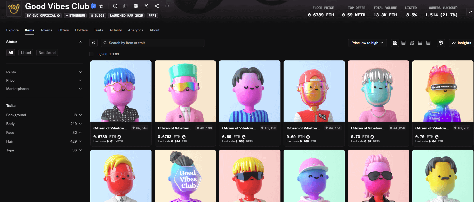Click the top offer value 0.59 WETH
474x202 pixels.
point(354,15)
